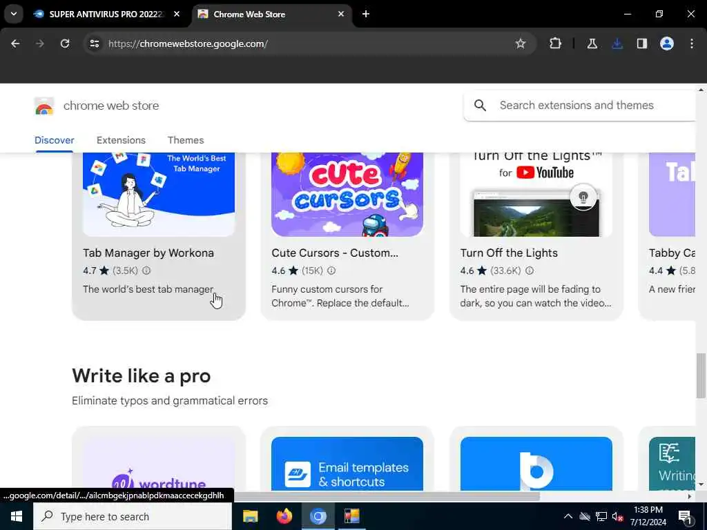Switch to the SUPER ANTIVIRUS PRO 2022 tab
The image size is (707, 530).
pos(106,14)
